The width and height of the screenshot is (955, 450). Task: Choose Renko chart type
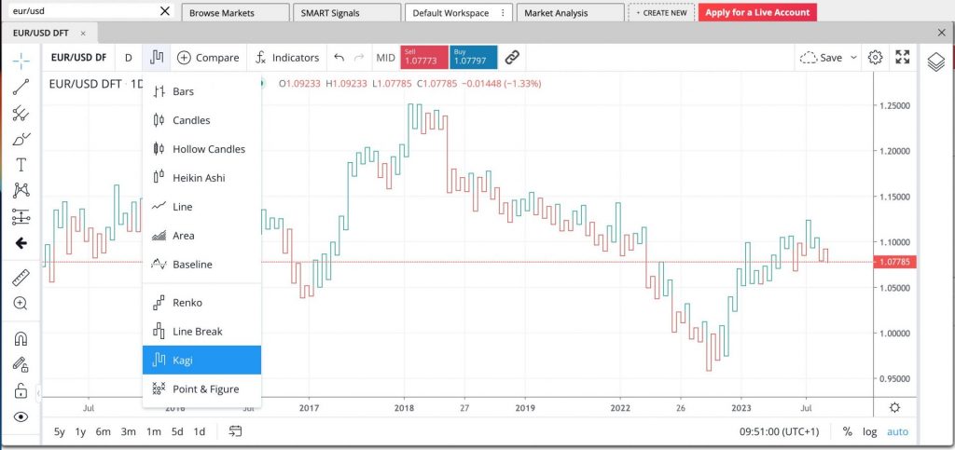201,303
